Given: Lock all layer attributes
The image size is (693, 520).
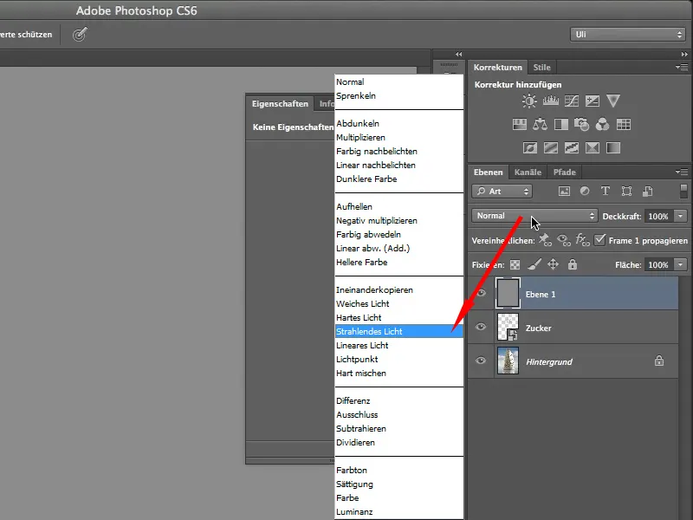Looking at the screenshot, I should [573, 264].
